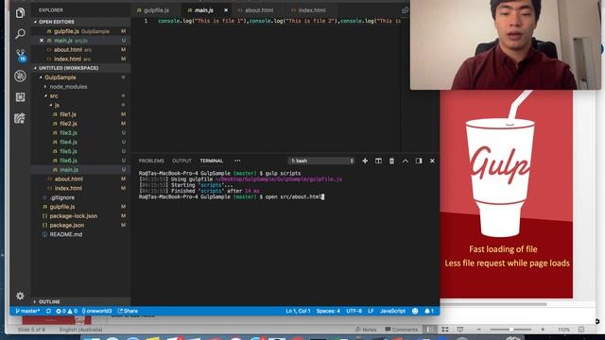The image size is (605, 340).
Task: Move the PowerPoint zoom slider
Action: point(510,330)
